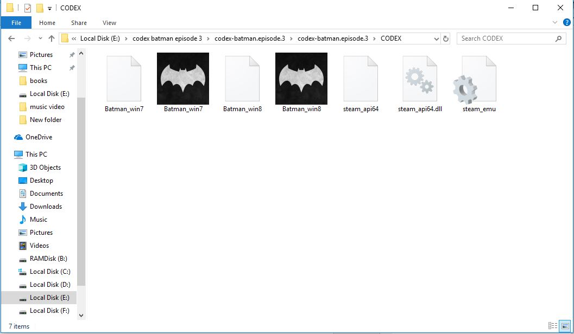The image size is (574, 334).
Task: Open Pictures under This PC
Action: pos(41,233)
